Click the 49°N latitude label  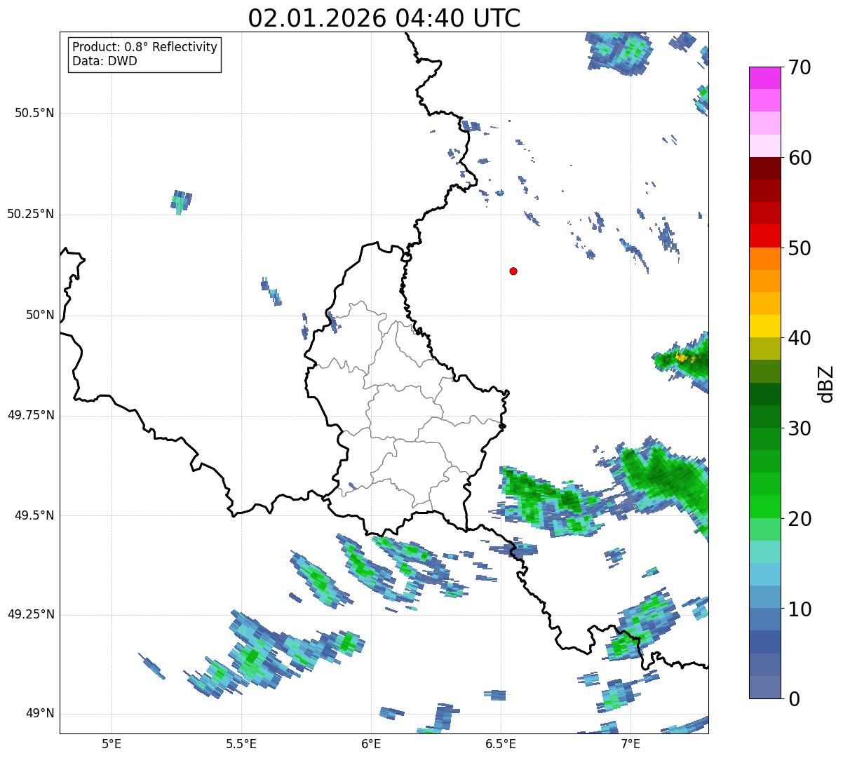pyautogui.click(x=40, y=714)
